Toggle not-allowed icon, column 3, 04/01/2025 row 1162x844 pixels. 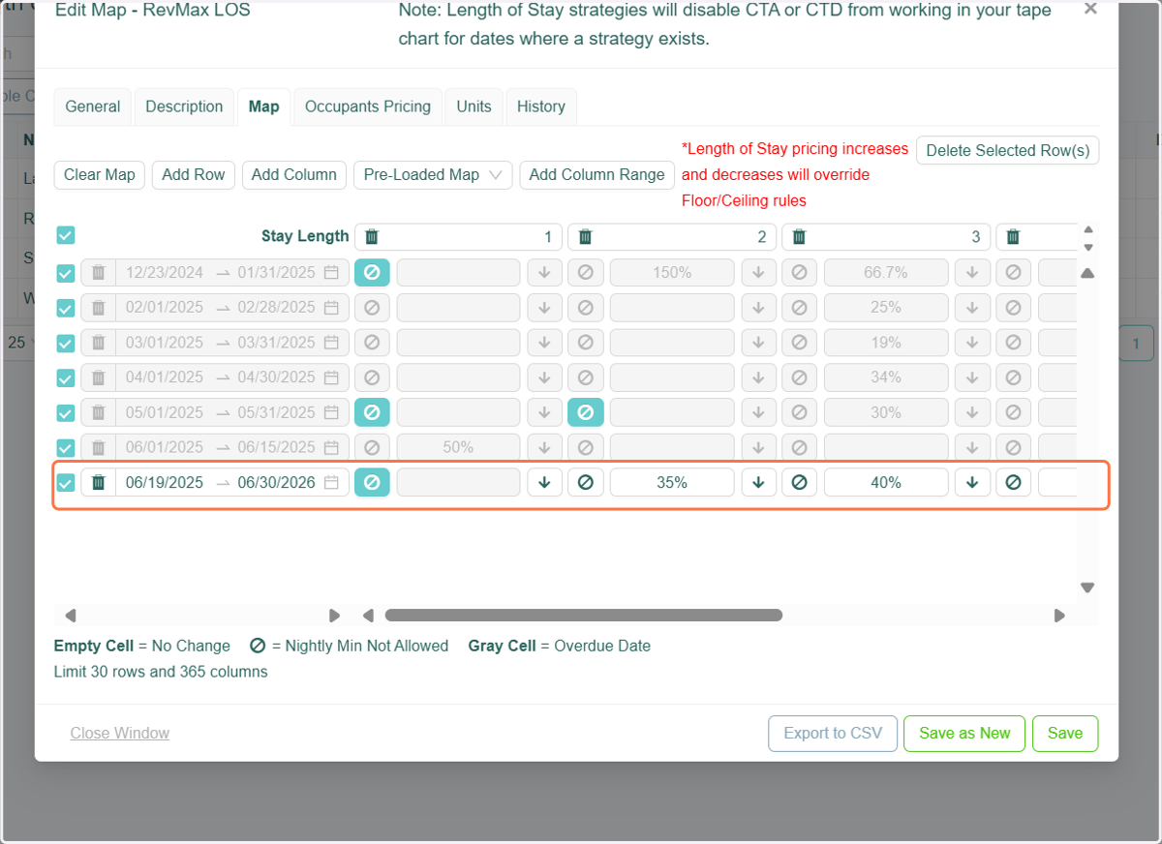(799, 377)
